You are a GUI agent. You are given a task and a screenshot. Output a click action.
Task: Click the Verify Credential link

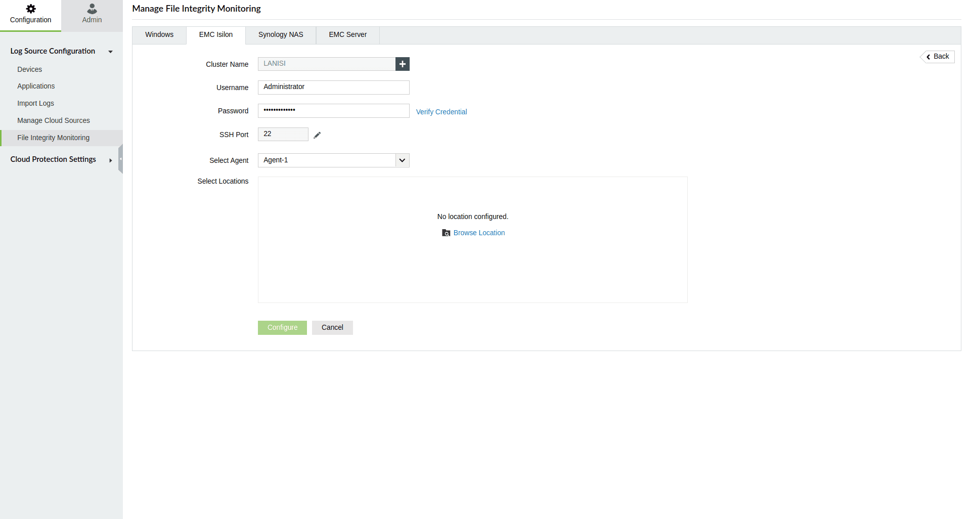441,112
